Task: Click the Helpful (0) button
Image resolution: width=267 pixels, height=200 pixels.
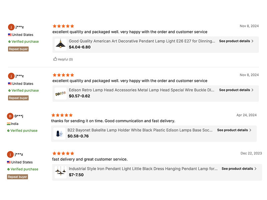Action: [62, 59]
